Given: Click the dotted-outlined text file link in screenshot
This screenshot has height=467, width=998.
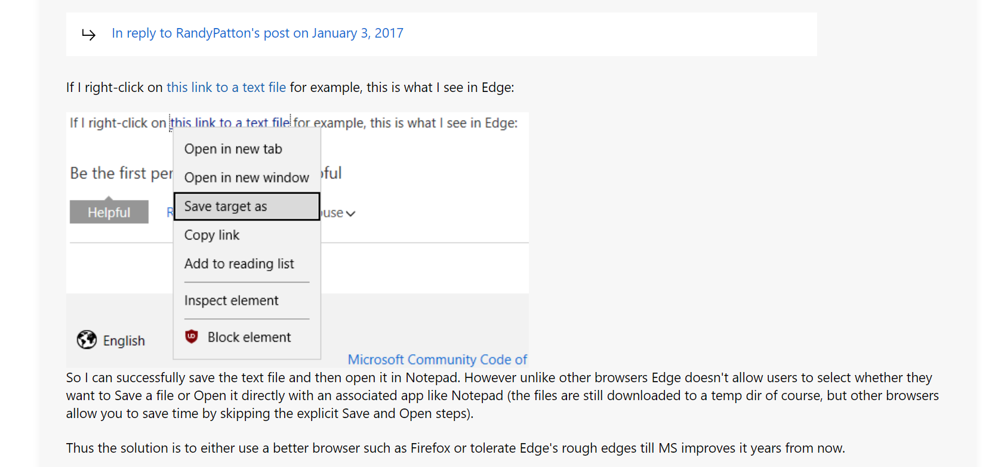Looking at the screenshot, I should [230, 123].
